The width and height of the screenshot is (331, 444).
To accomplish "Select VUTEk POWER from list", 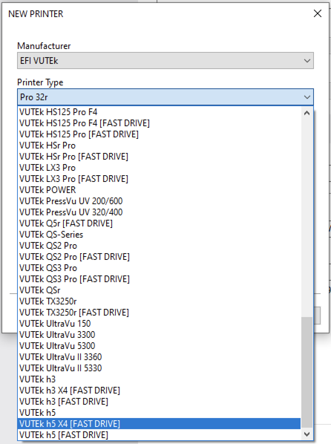I will coord(160,190).
